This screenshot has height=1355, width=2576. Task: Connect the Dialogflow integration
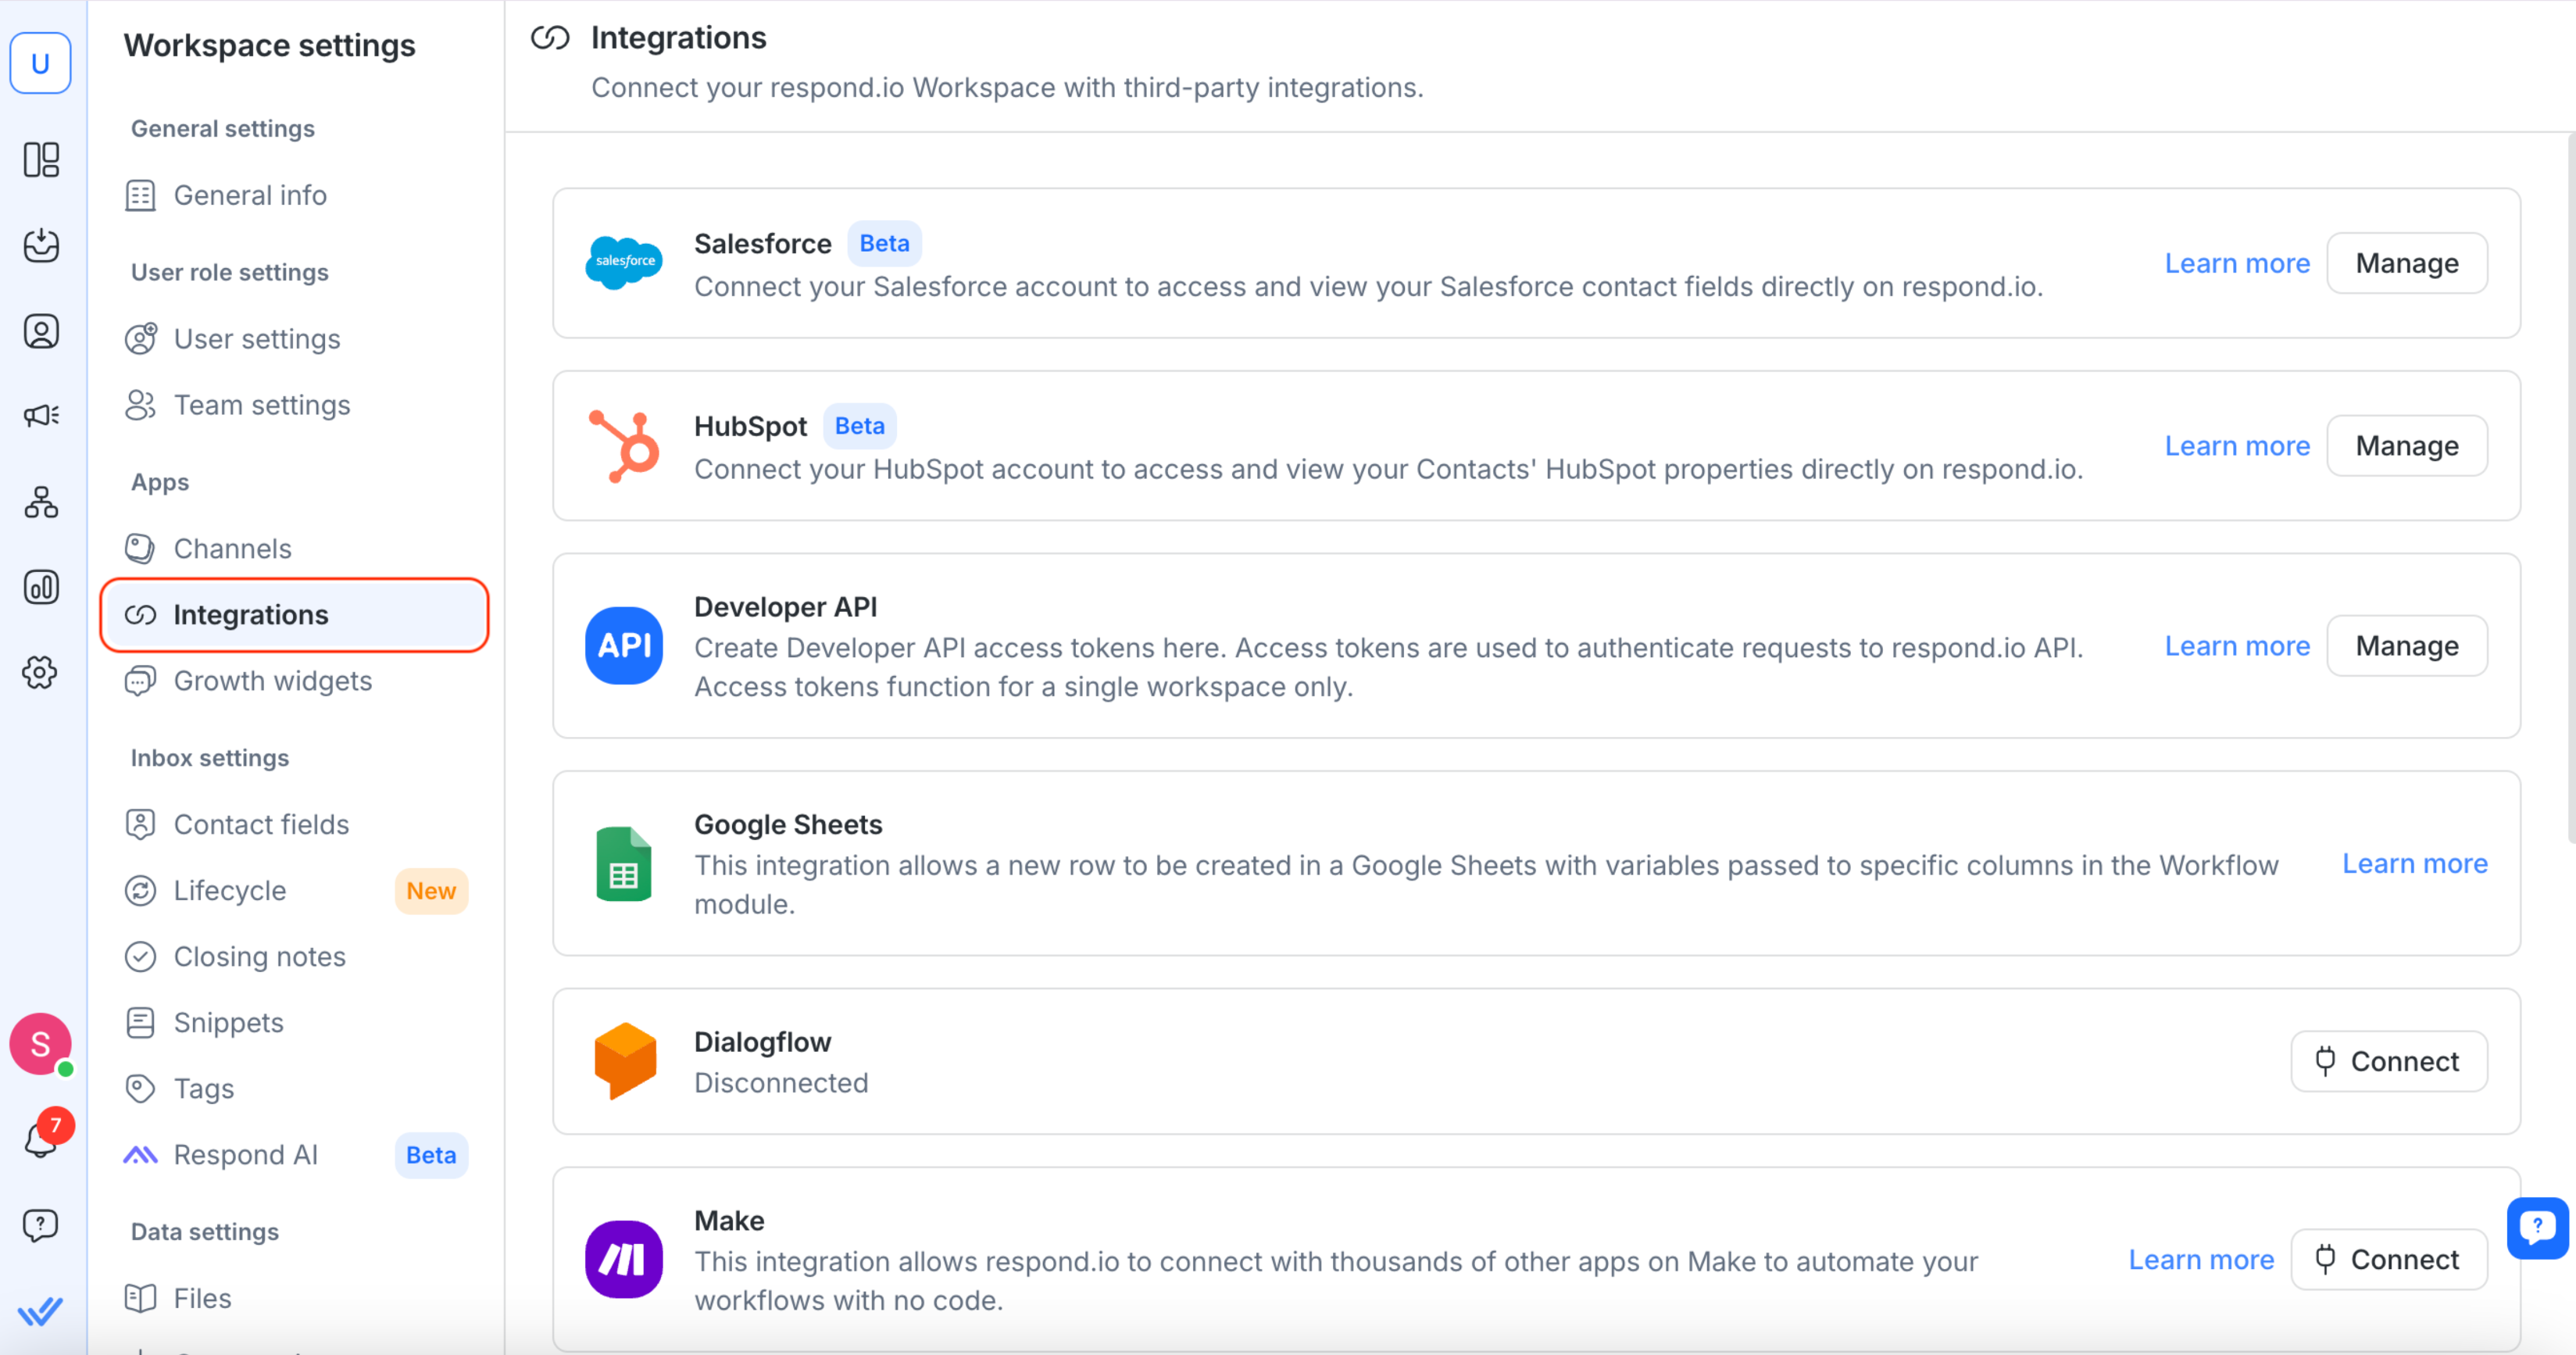point(2389,1060)
